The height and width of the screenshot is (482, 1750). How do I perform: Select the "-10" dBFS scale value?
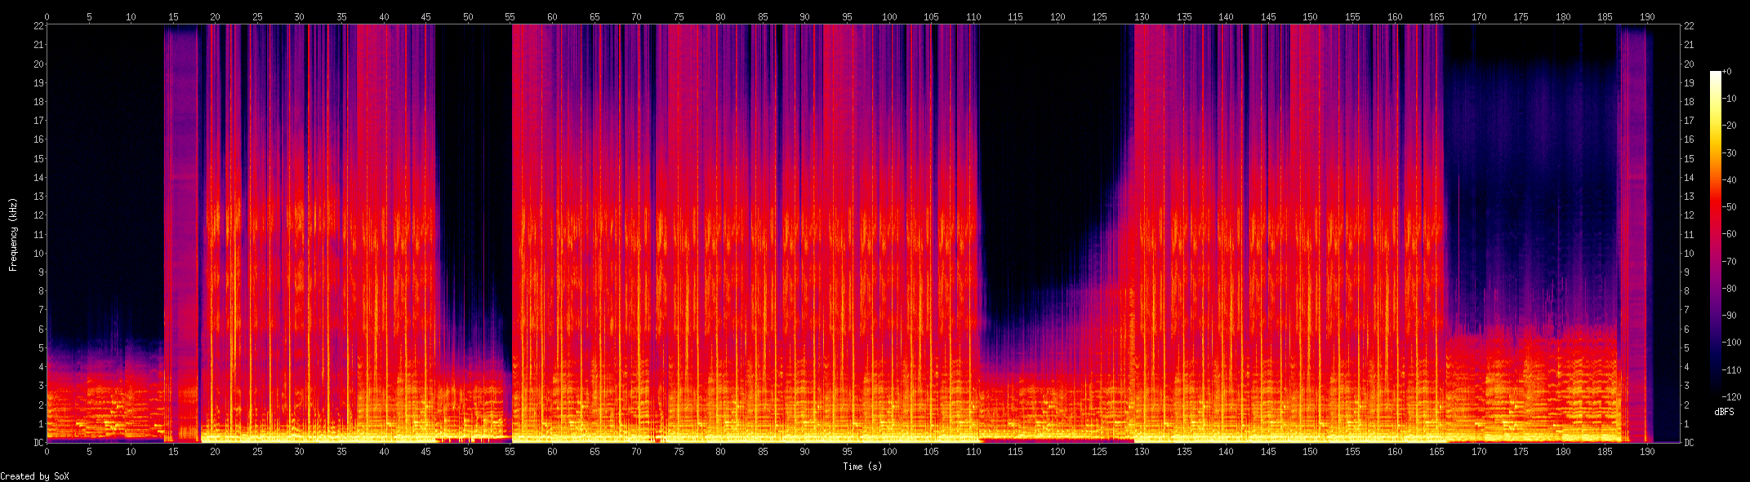1730,99
